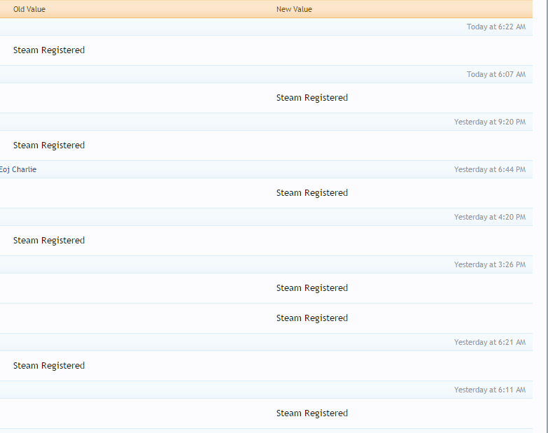
Task: Click new value Steam Registered under 6:11 AM
Action: [x=312, y=413]
